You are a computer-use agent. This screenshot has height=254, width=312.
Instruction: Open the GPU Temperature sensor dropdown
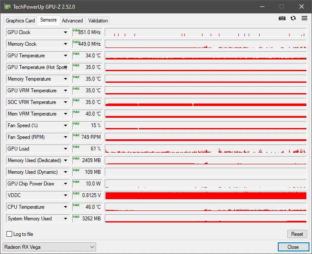click(38, 56)
